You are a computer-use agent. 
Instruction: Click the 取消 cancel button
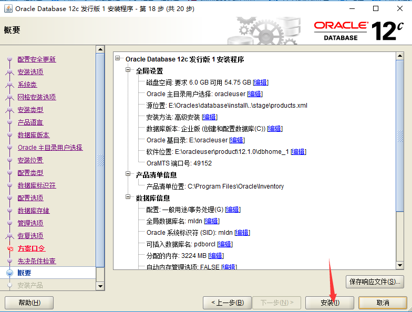point(383,303)
